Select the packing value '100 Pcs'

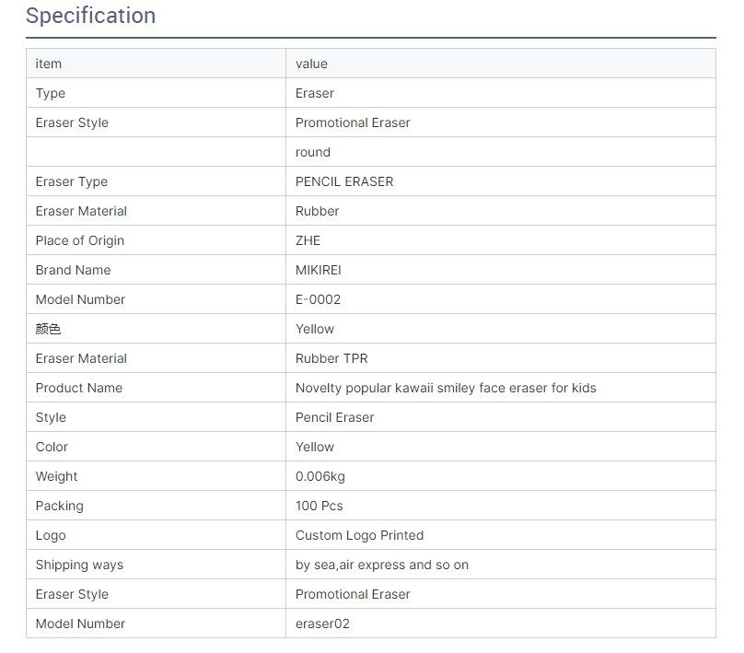(x=319, y=506)
